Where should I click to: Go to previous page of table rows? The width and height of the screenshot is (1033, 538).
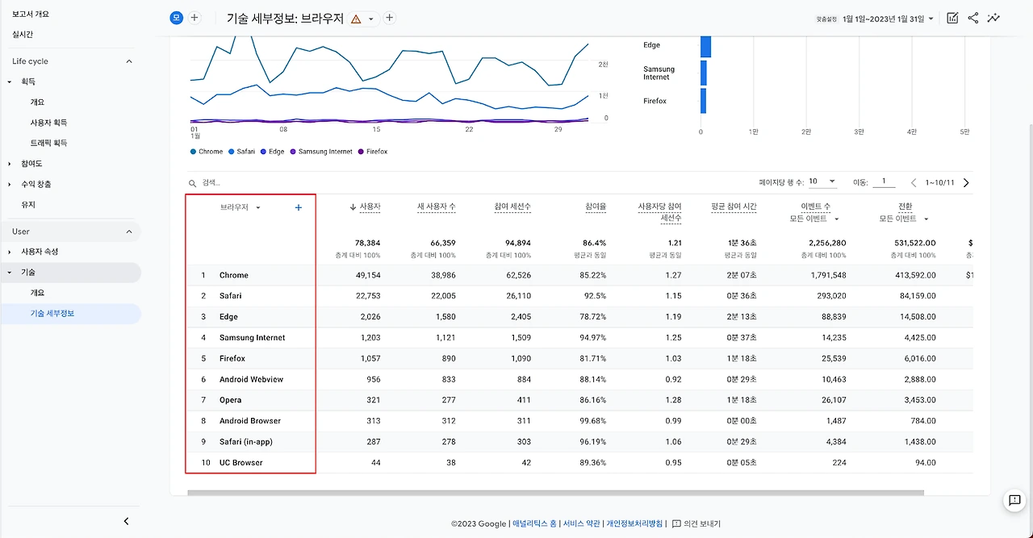click(x=914, y=183)
